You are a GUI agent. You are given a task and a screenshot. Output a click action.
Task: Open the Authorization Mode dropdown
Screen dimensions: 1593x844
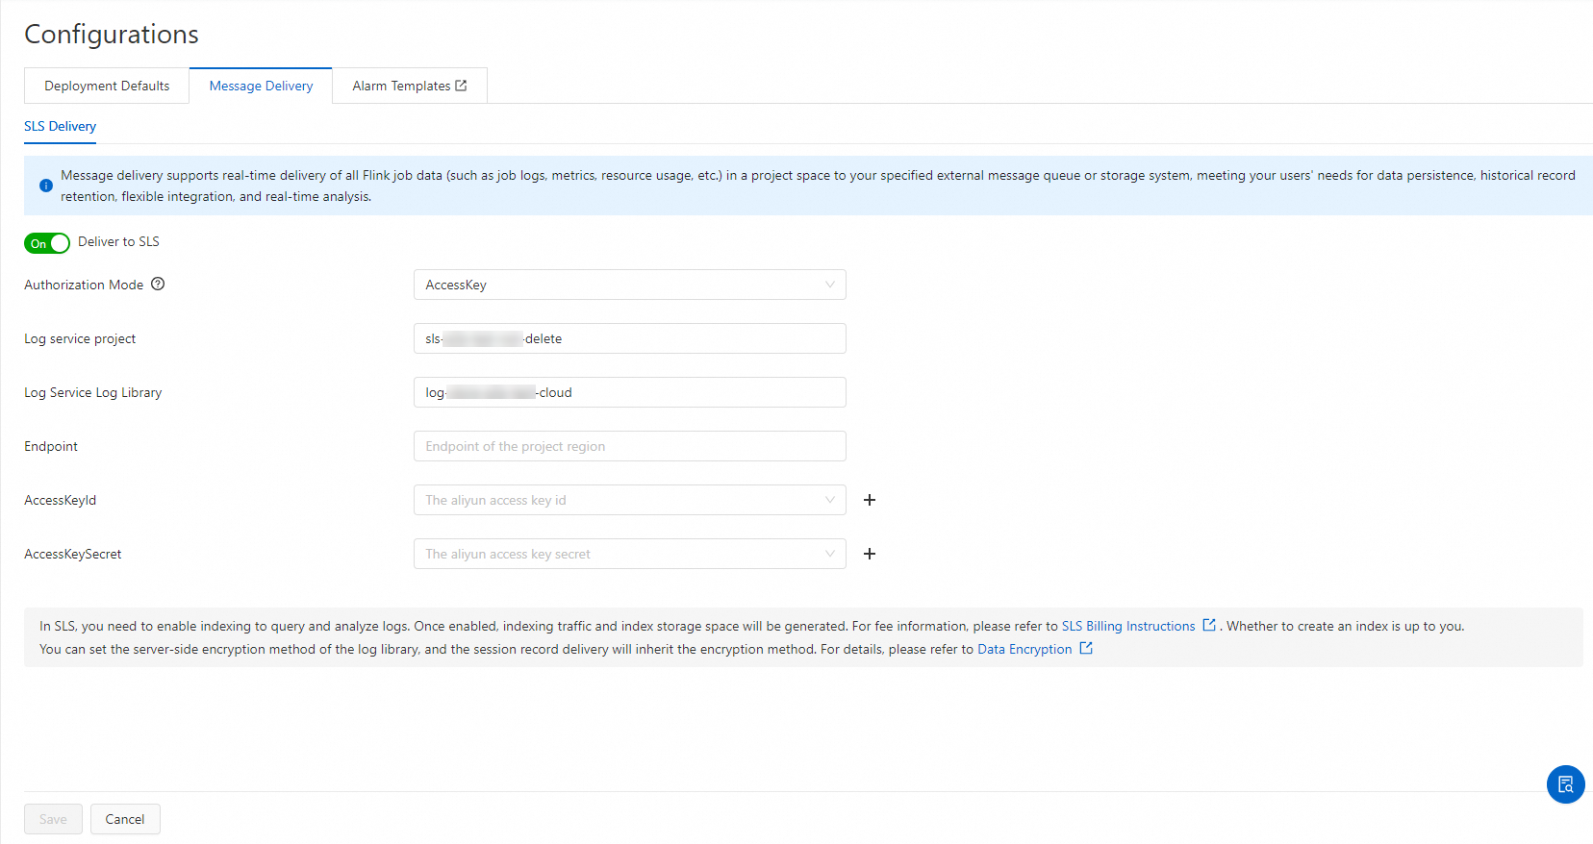pyautogui.click(x=629, y=285)
